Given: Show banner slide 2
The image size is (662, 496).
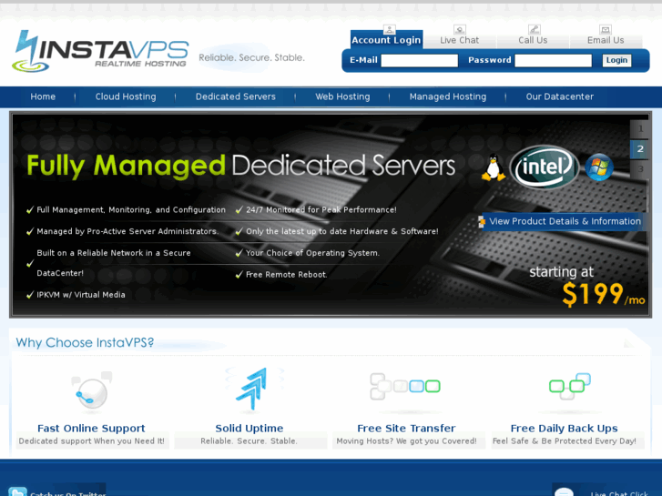Looking at the screenshot, I should point(639,149).
